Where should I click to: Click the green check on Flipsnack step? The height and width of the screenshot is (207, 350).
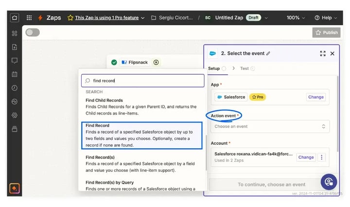coord(114,62)
